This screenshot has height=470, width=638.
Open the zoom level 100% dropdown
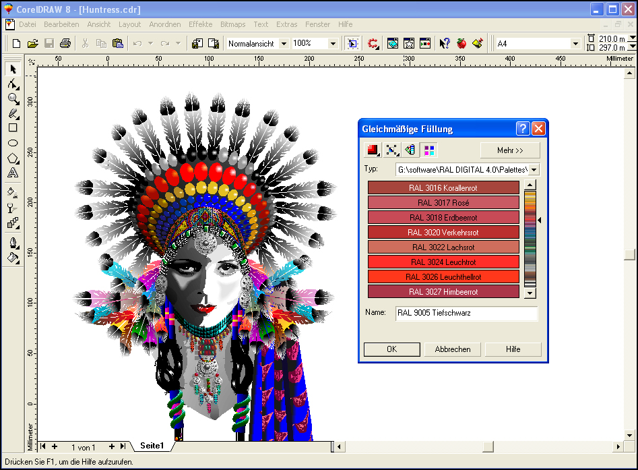[333, 44]
